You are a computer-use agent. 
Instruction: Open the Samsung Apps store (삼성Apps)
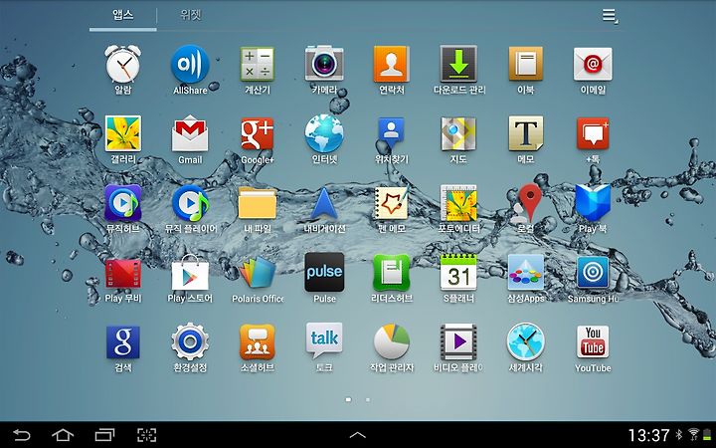[x=526, y=273]
